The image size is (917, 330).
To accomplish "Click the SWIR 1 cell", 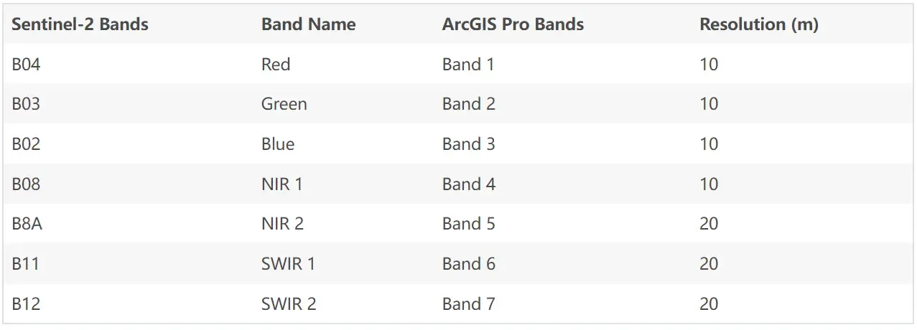I will [288, 264].
